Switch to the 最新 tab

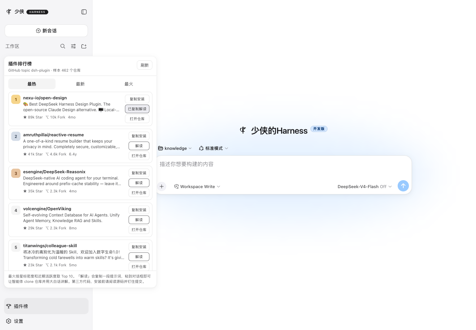tap(80, 84)
